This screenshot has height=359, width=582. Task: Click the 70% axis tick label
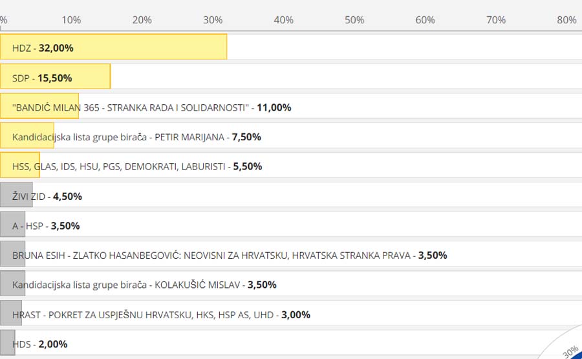pyautogui.click(x=496, y=20)
